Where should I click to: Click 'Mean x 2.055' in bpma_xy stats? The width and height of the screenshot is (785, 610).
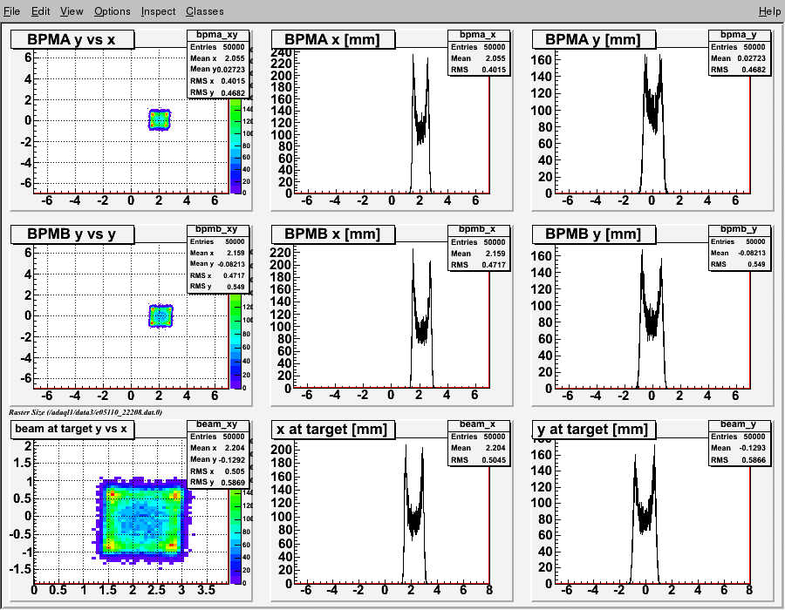click(x=217, y=58)
